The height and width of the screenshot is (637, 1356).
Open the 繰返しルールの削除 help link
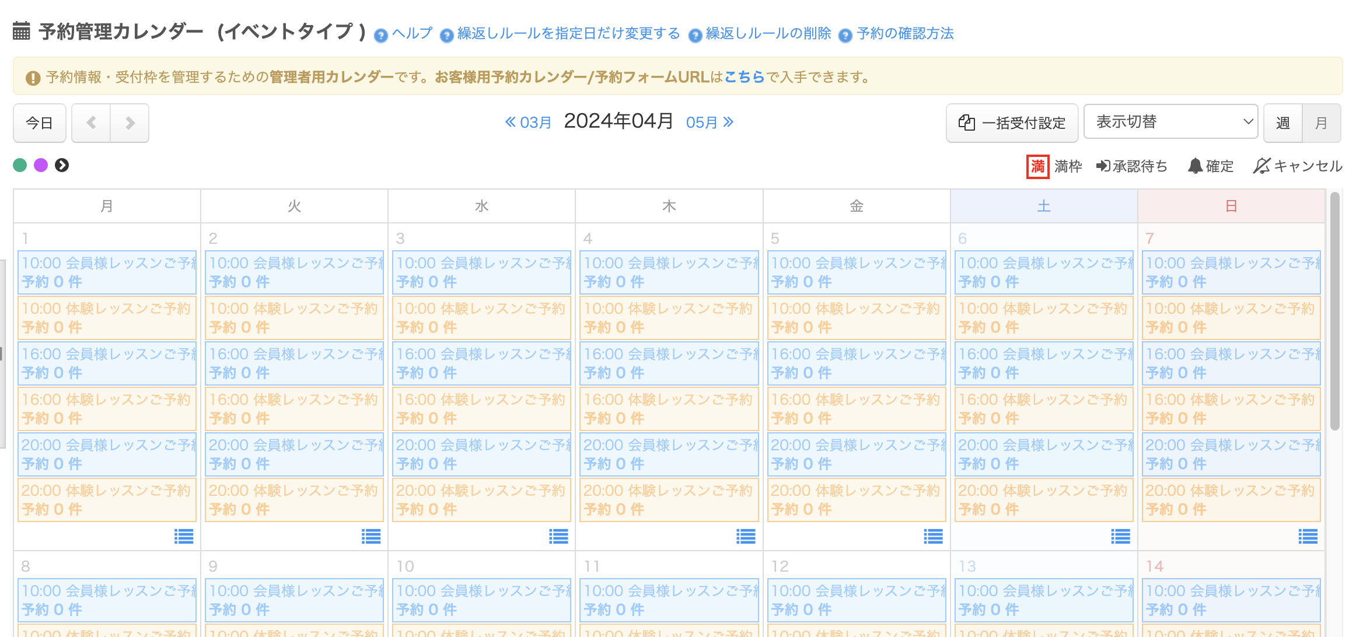coord(768,33)
